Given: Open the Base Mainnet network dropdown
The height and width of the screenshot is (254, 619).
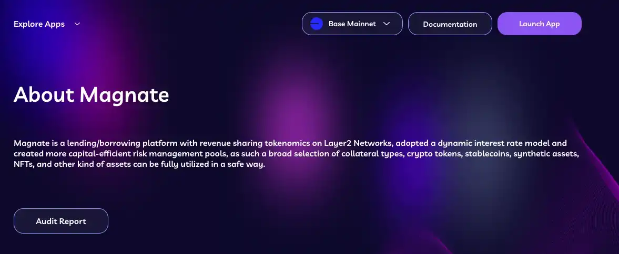Looking at the screenshot, I should 352,24.
